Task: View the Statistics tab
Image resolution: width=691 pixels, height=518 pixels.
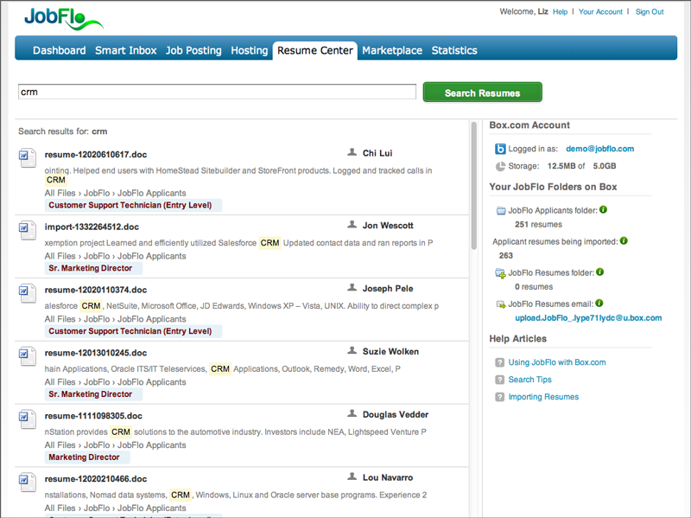Action: [454, 50]
